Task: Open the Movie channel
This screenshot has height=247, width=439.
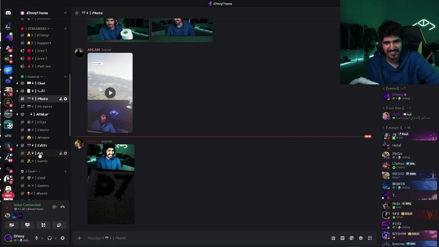Action: tap(44, 193)
